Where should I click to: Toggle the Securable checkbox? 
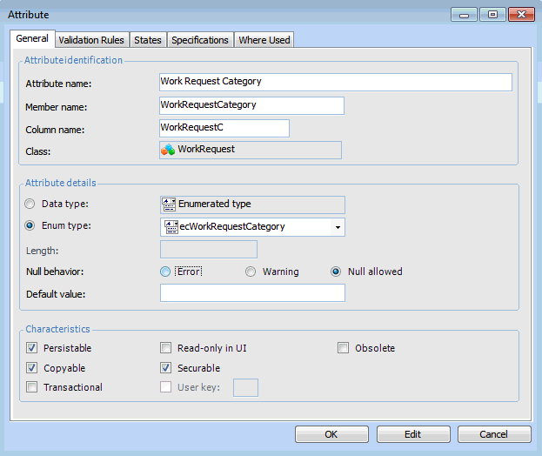point(165,368)
